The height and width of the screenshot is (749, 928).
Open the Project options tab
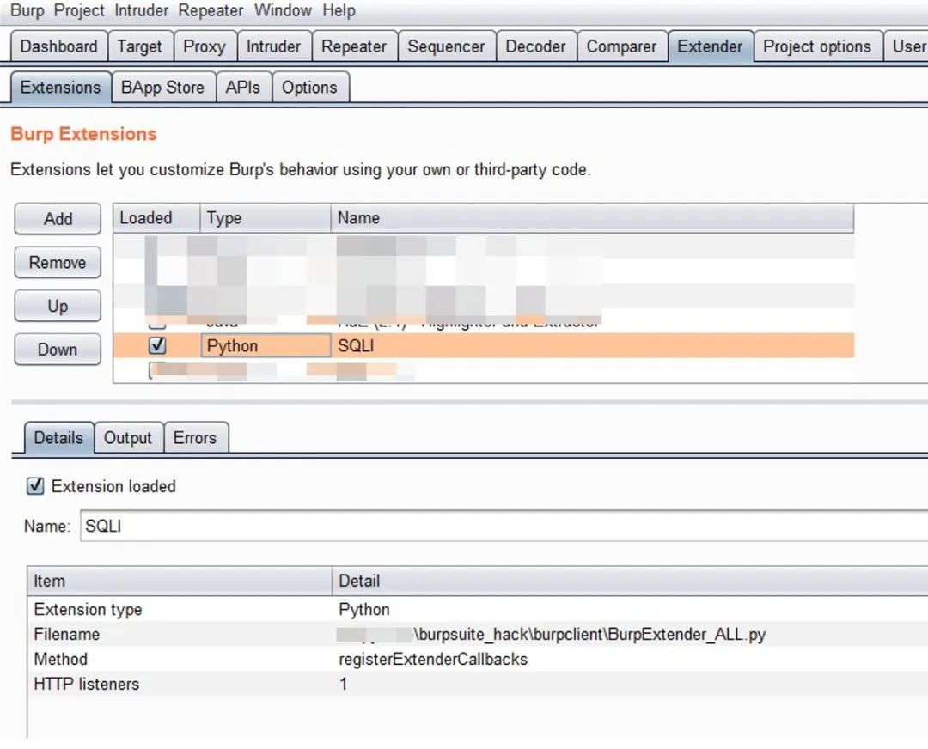click(x=817, y=46)
